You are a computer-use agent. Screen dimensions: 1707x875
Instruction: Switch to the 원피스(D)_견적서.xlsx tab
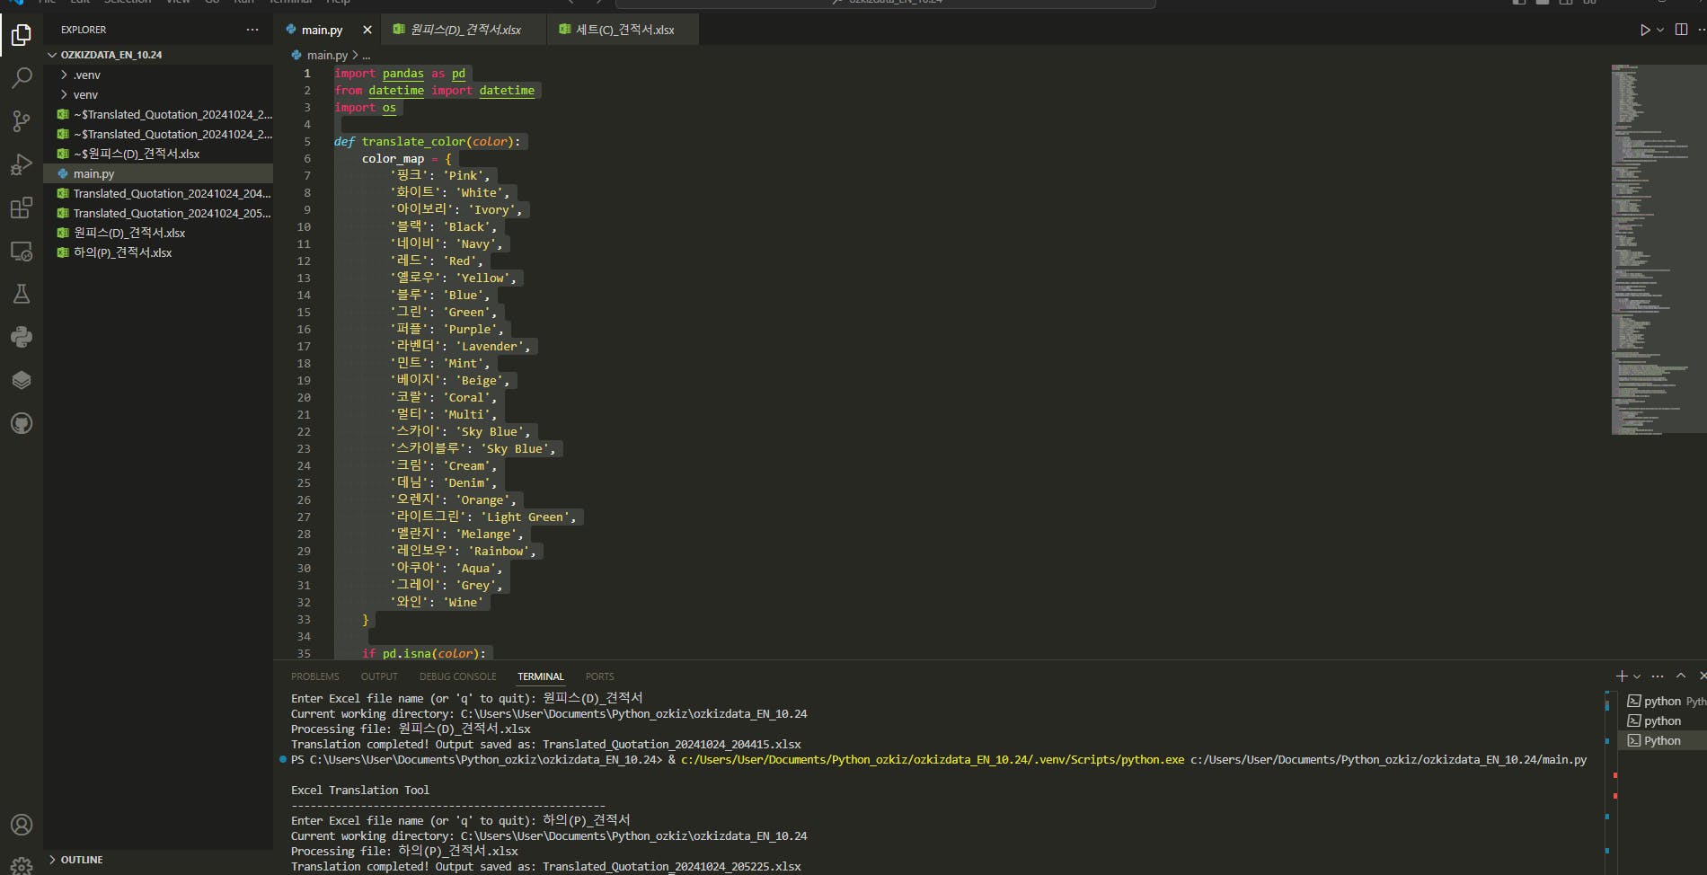[x=465, y=30]
